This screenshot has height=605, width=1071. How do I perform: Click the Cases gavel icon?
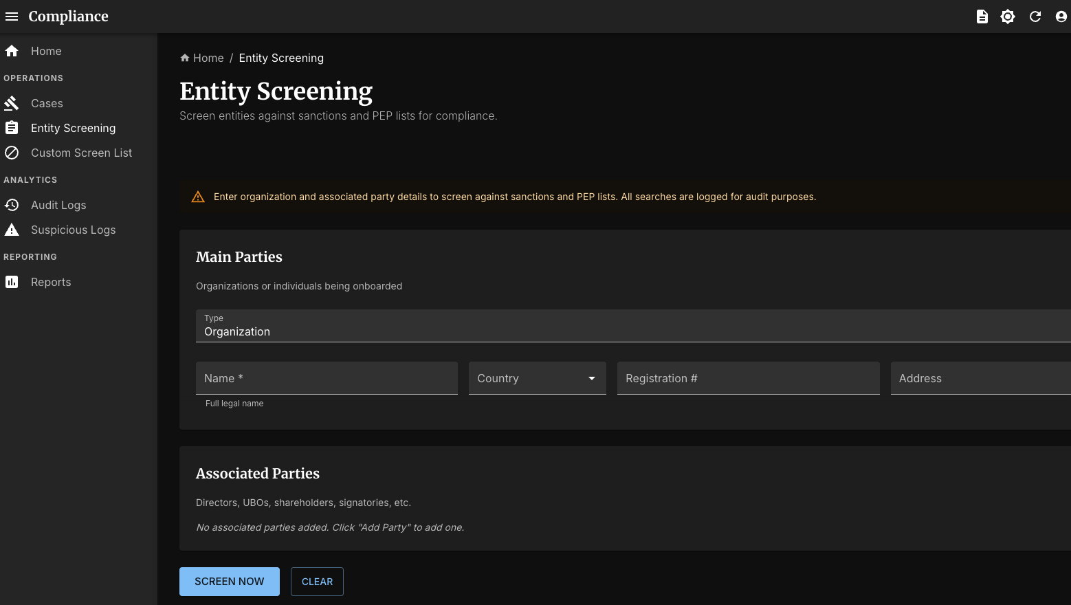point(12,103)
